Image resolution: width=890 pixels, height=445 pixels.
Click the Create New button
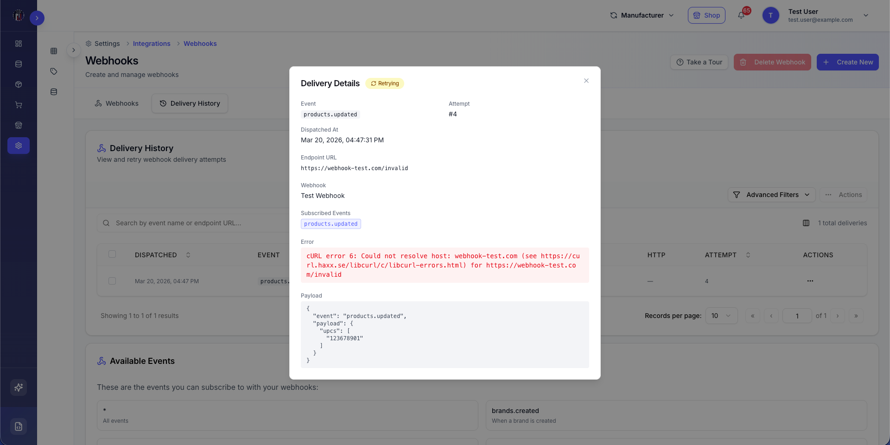coord(848,62)
